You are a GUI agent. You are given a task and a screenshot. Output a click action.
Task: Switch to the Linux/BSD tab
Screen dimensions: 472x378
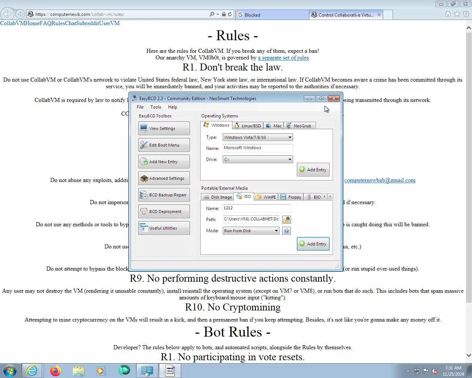click(247, 126)
